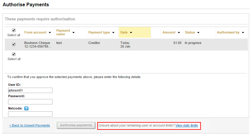Click the Date column sort arrow
The width and height of the screenshot is (250, 134).
[x=131, y=33]
